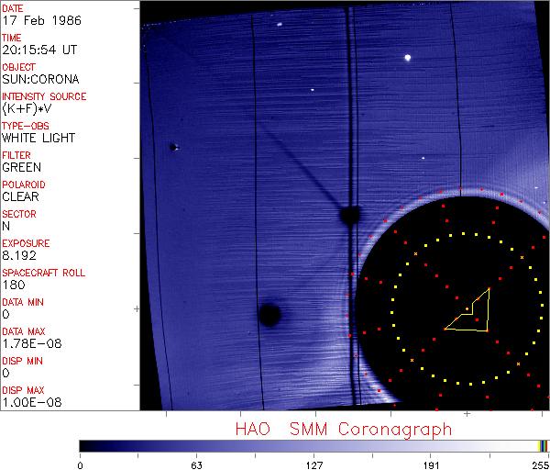The image size is (550, 470).
Task: Click the HAO SMM Coronagraph title
Action: [344, 430]
